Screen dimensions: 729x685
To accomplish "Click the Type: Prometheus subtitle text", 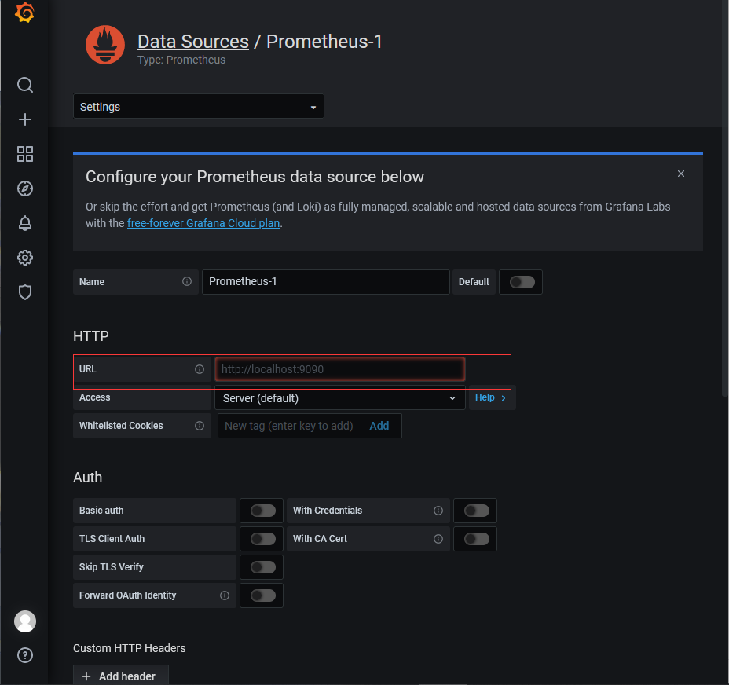I will coord(181,60).
